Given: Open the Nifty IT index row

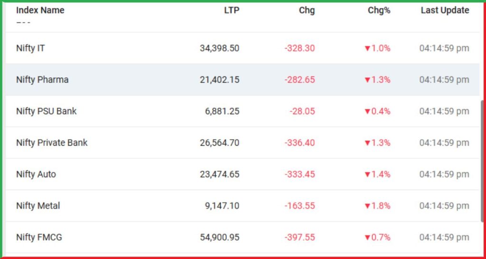Looking at the screenshot, I should (x=30, y=48).
